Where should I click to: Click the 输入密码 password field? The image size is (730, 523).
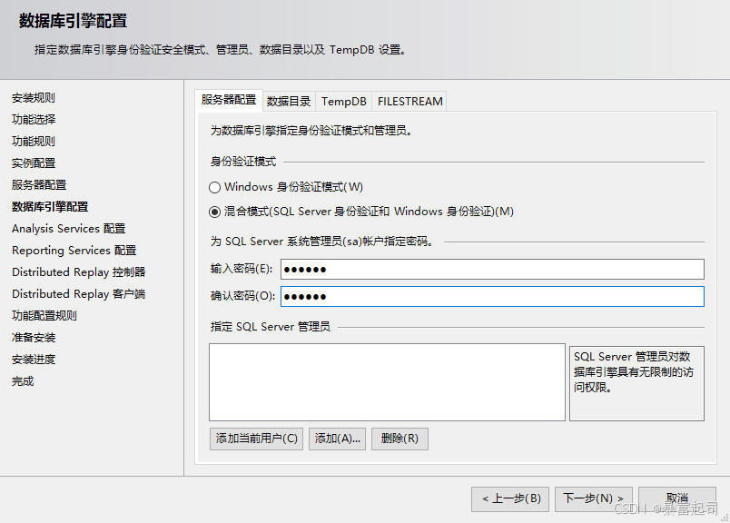point(492,270)
